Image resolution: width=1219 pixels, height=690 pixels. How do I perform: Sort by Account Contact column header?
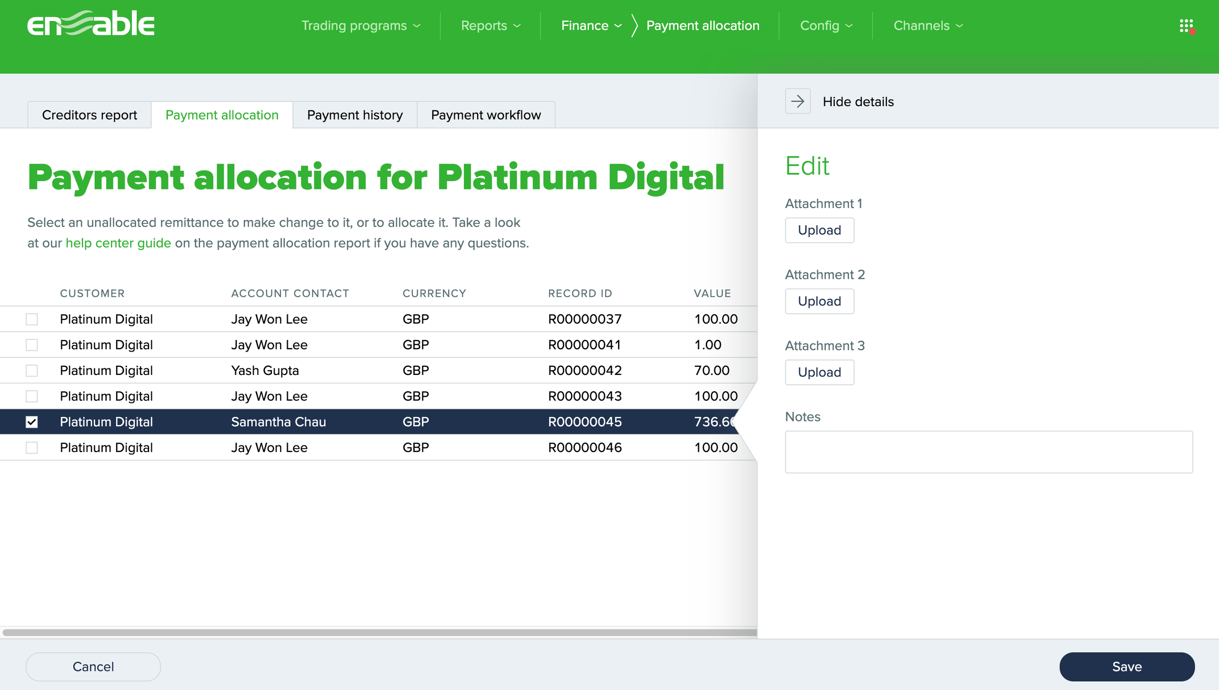[x=290, y=294]
